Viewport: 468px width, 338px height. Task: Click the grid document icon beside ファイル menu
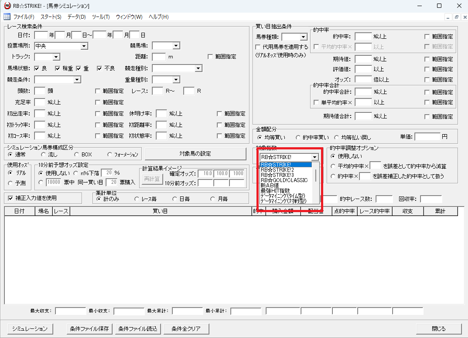coord(7,17)
